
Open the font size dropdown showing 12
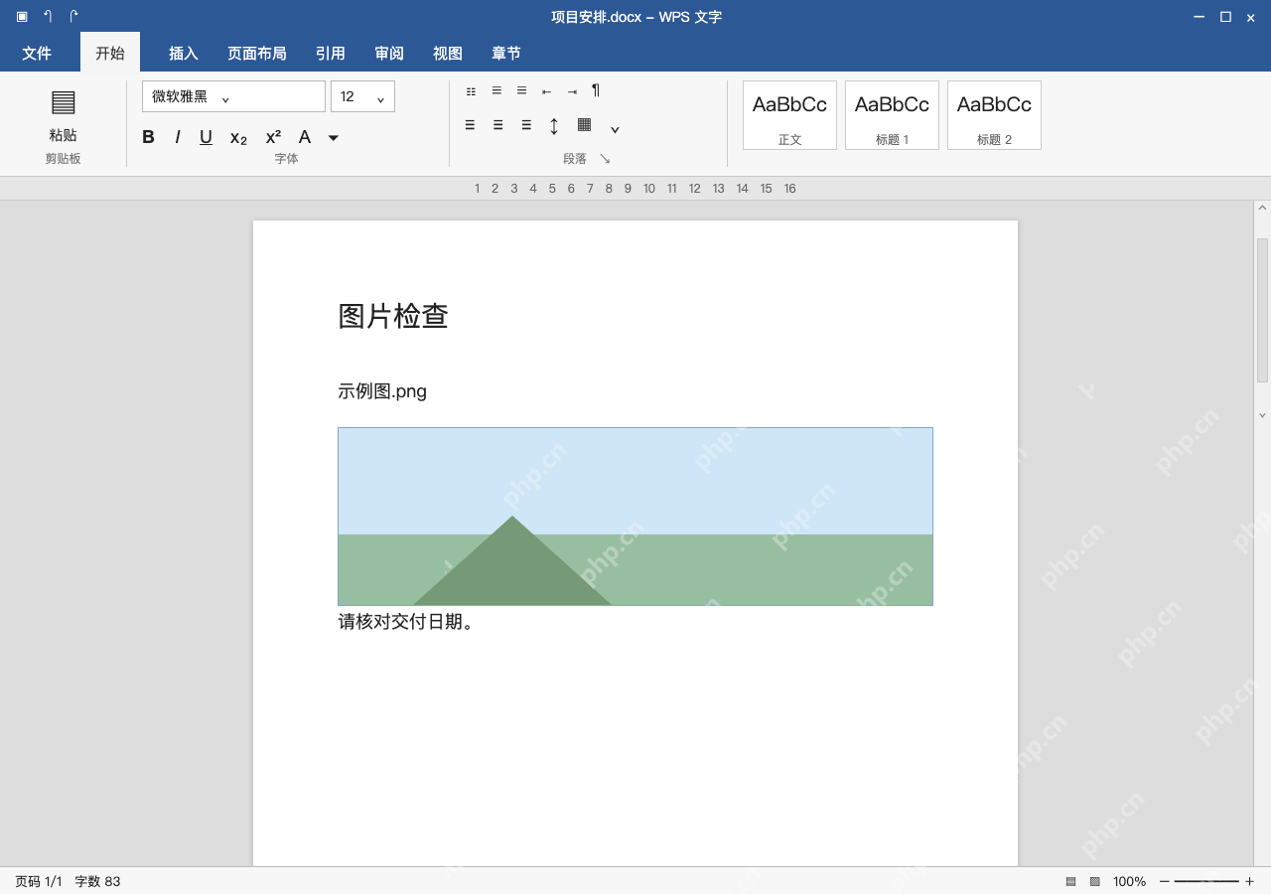[x=362, y=96]
